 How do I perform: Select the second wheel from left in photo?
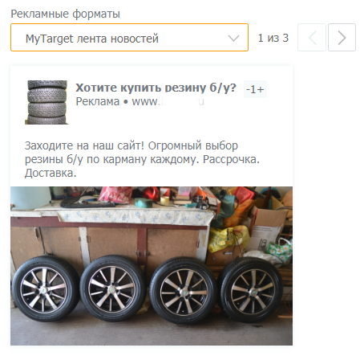click(112, 288)
